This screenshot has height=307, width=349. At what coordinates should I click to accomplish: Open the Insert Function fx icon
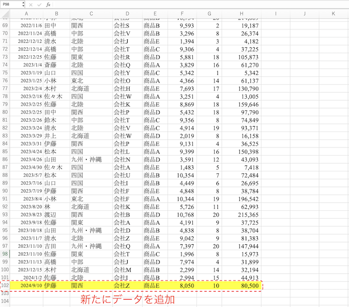coord(48,4)
